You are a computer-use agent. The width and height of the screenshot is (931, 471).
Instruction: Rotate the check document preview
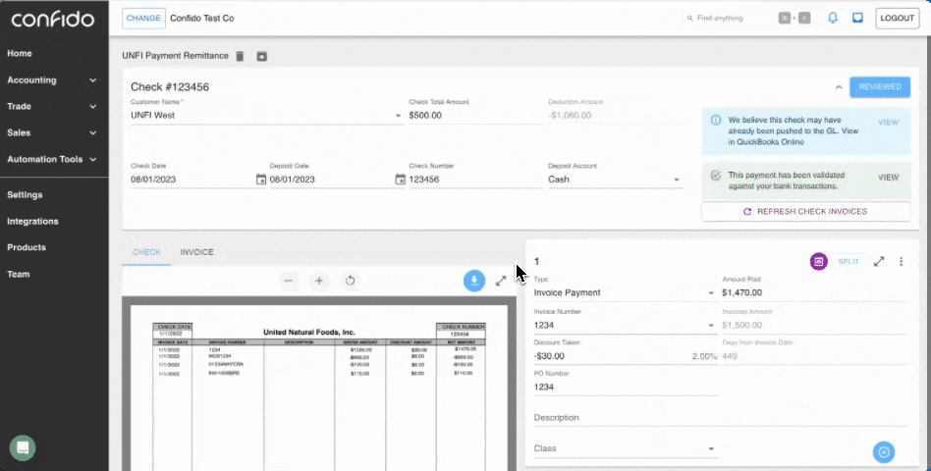coord(351,281)
